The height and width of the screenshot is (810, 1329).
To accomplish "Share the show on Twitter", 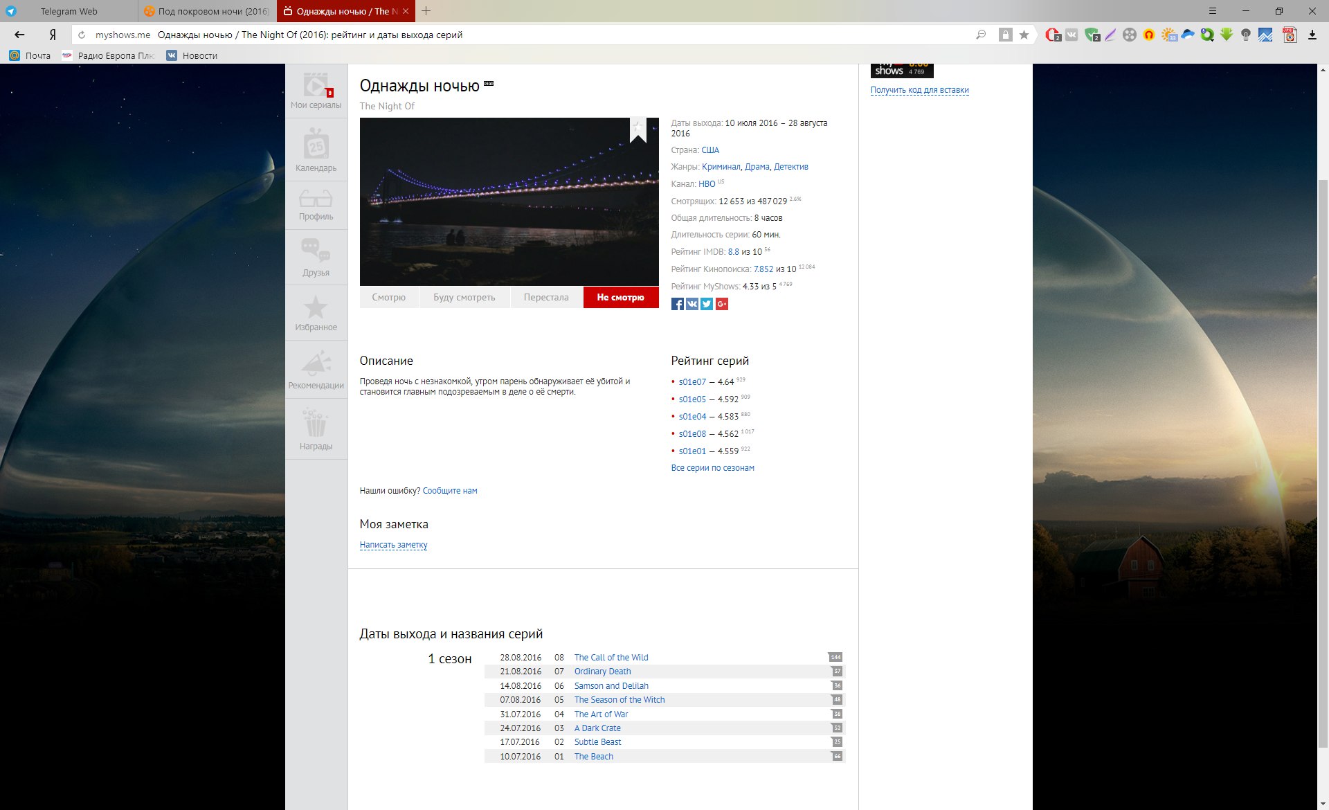I will tap(707, 304).
